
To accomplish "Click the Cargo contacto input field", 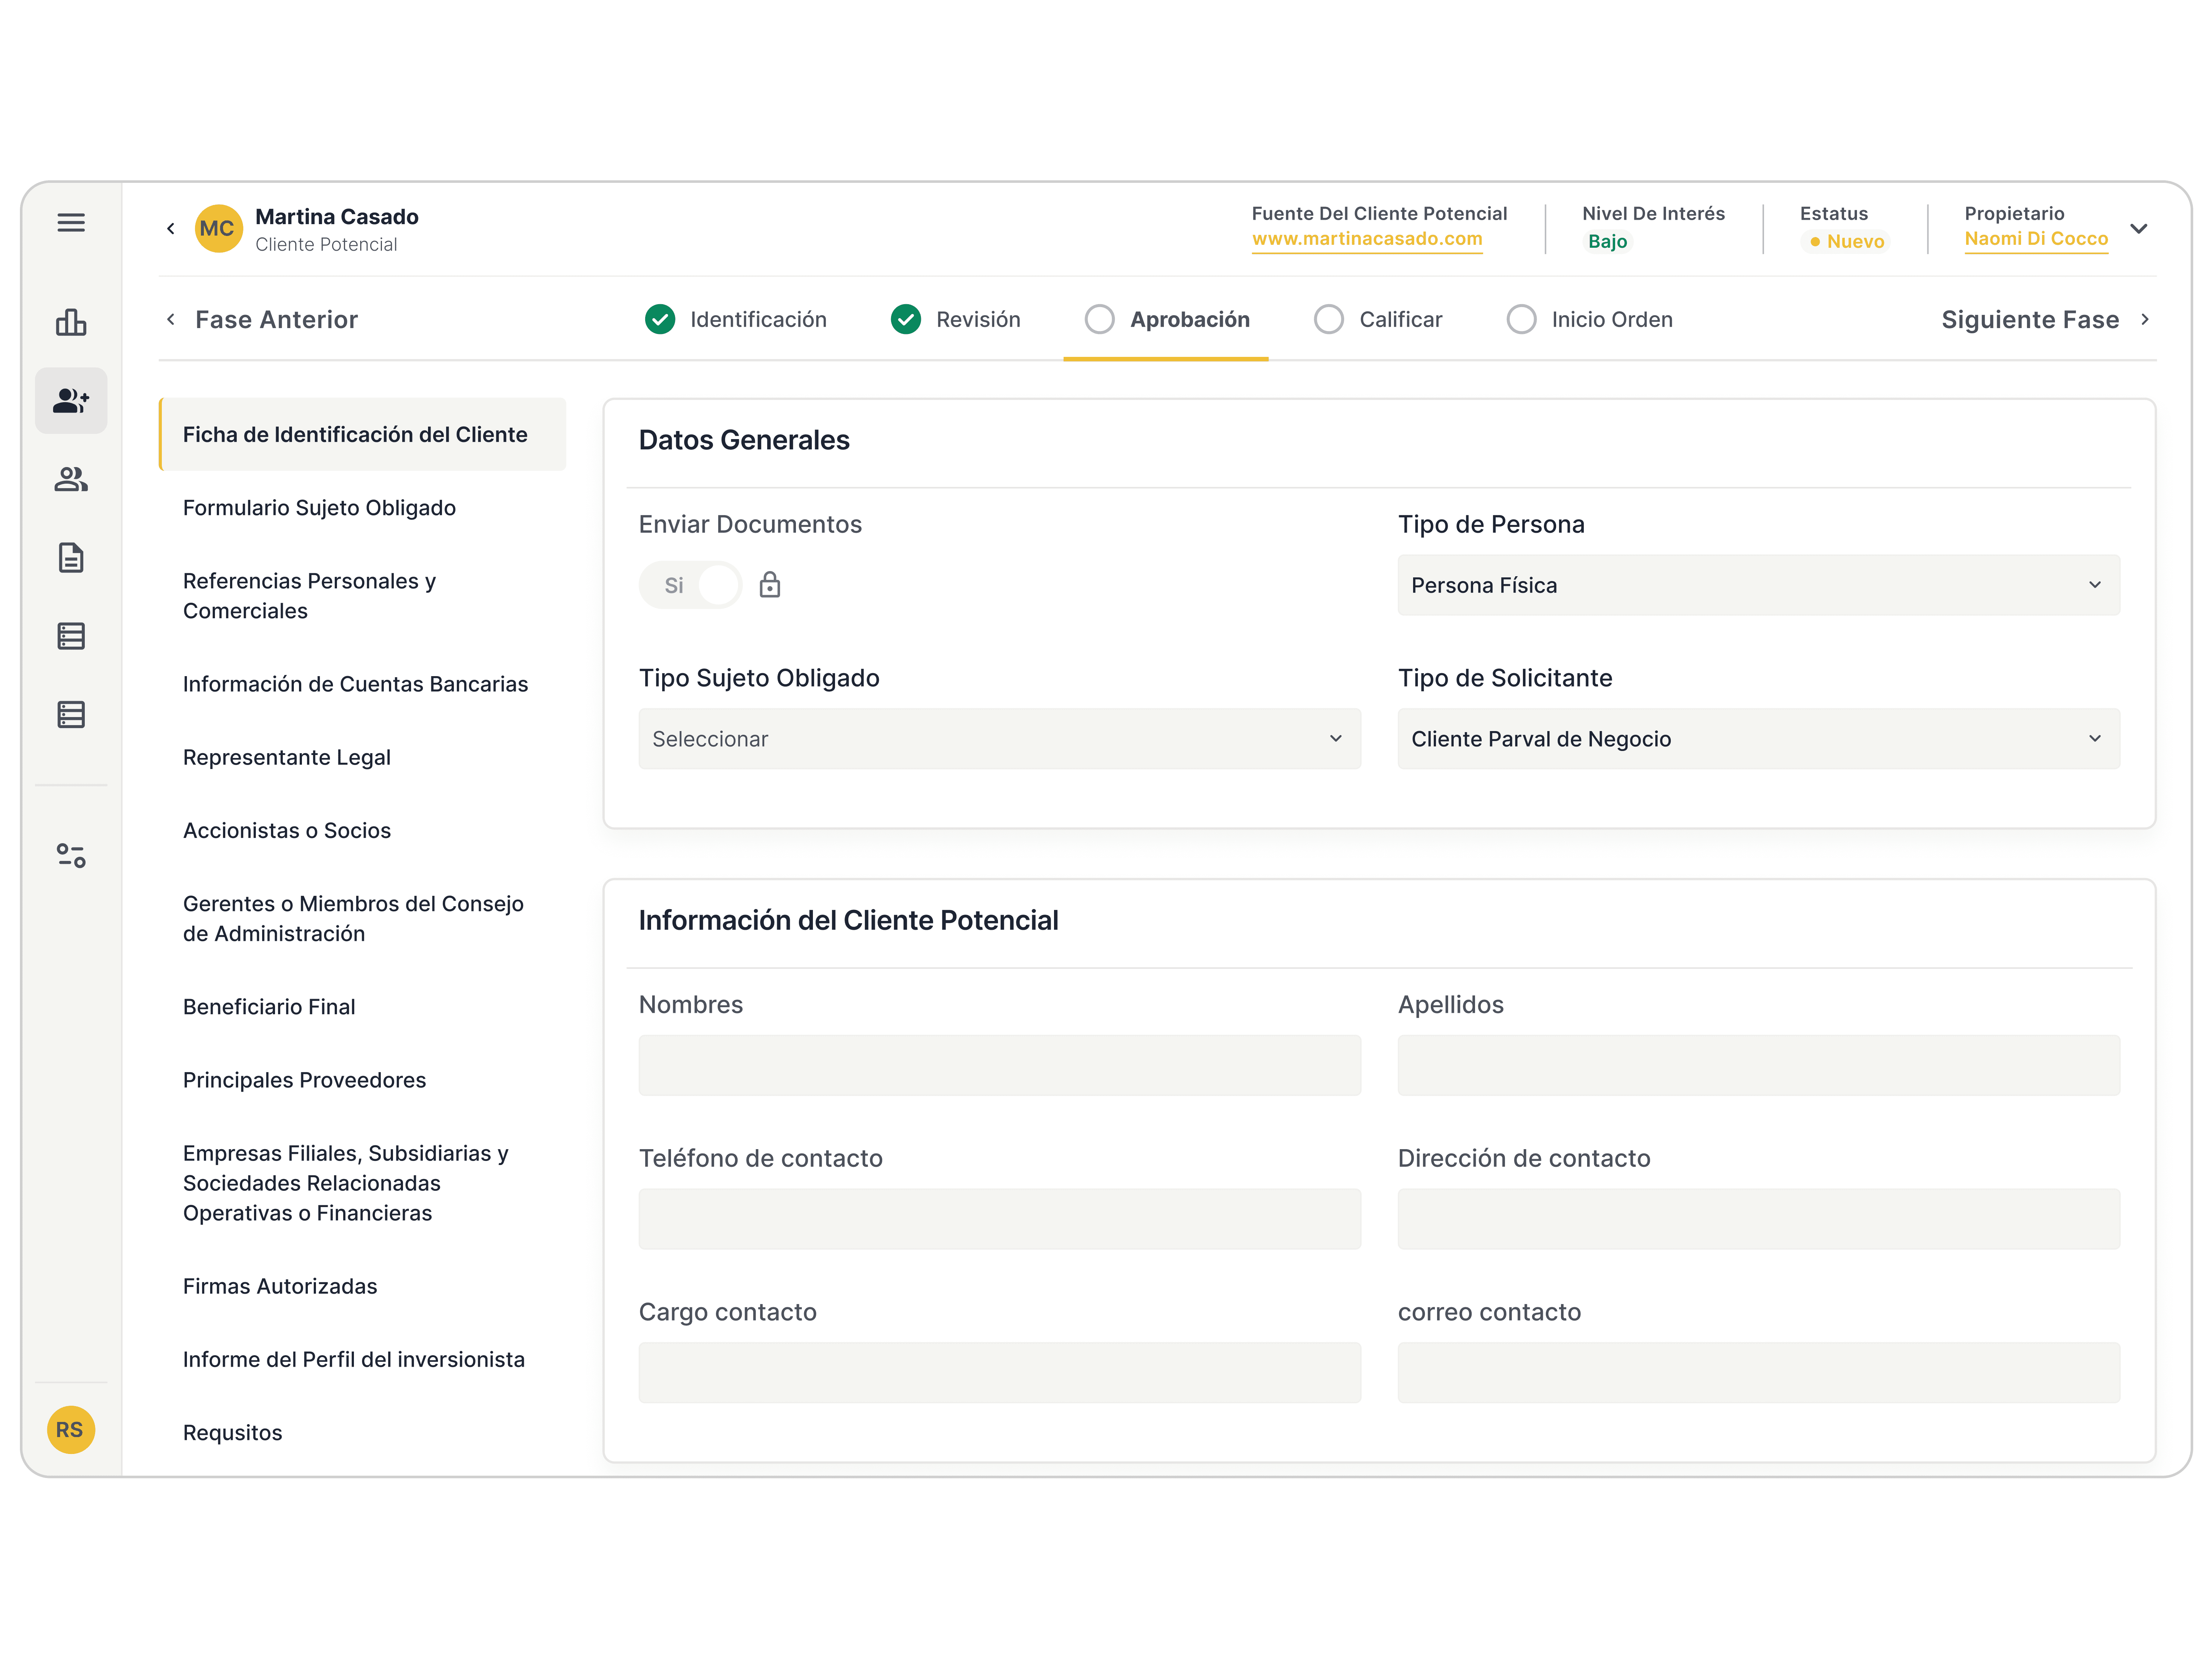I will pyautogui.click(x=1000, y=1373).
